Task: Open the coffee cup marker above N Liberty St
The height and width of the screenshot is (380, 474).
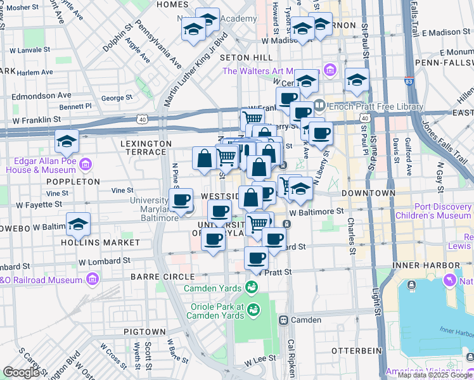Action: click(321, 134)
